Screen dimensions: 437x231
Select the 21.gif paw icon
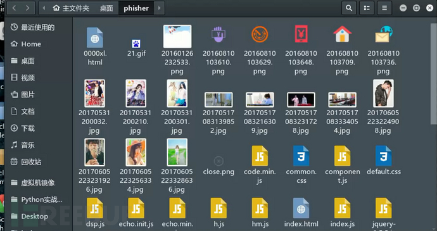(x=136, y=44)
